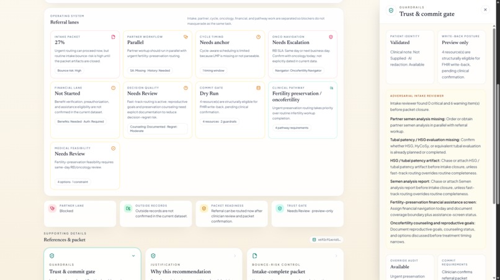The image size is (500, 280).
Task: Click the Patient Identity Validated card
Action: coord(410,57)
